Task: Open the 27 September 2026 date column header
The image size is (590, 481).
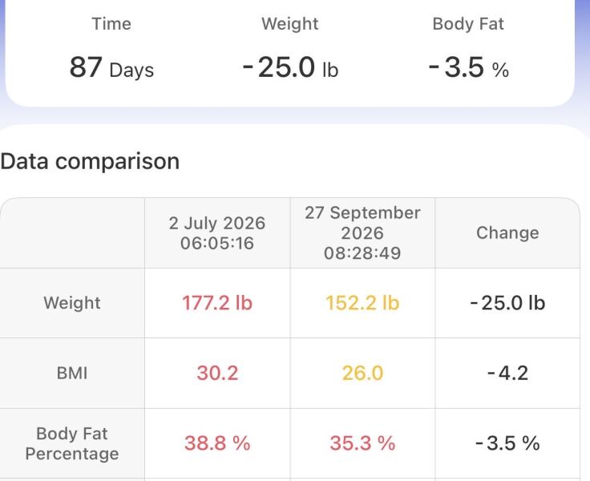Action: 362,233
